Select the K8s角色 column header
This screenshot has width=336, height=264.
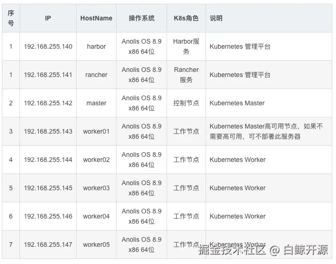click(x=186, y=18)
